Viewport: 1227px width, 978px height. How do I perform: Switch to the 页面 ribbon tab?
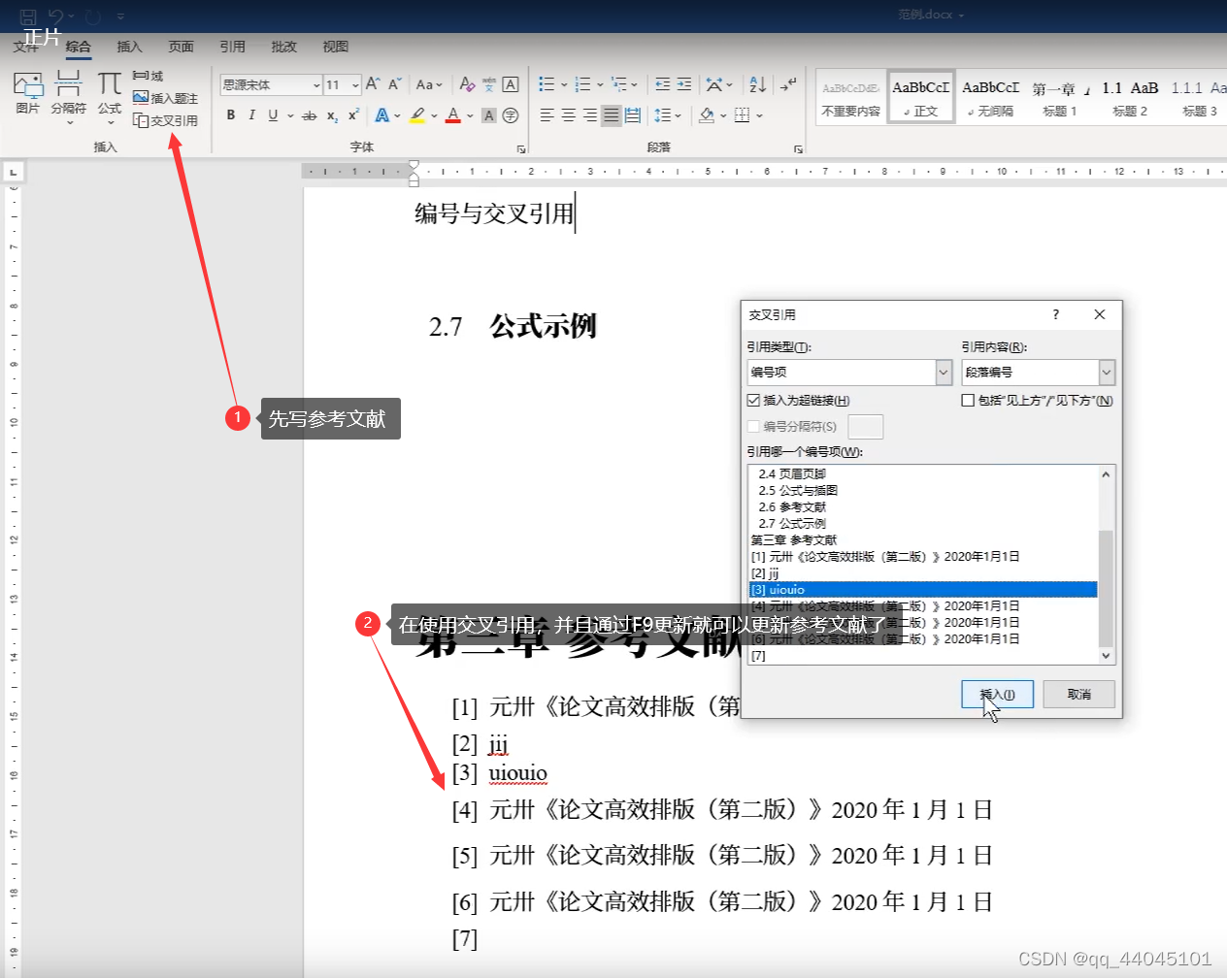point(181,47)
